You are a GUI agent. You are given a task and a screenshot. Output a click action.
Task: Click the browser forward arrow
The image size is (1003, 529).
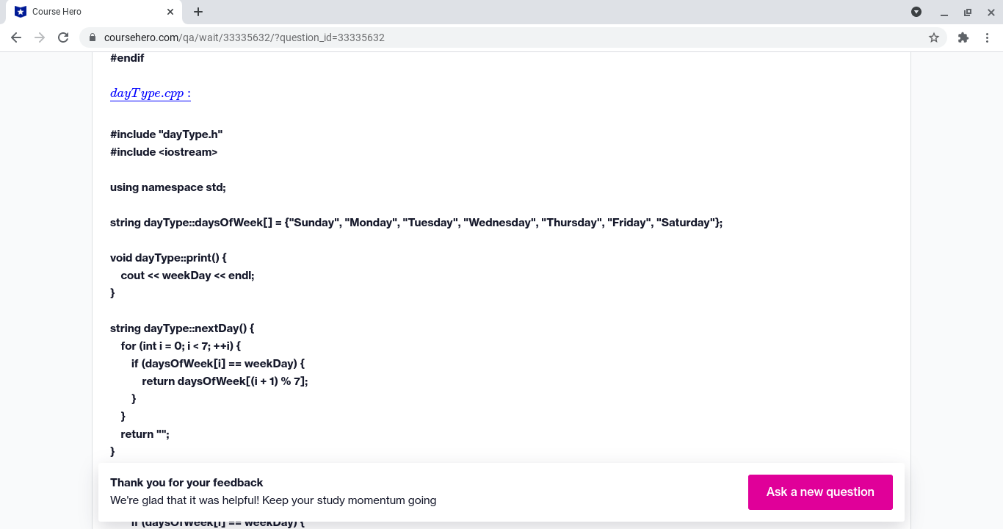pos(40,37)
